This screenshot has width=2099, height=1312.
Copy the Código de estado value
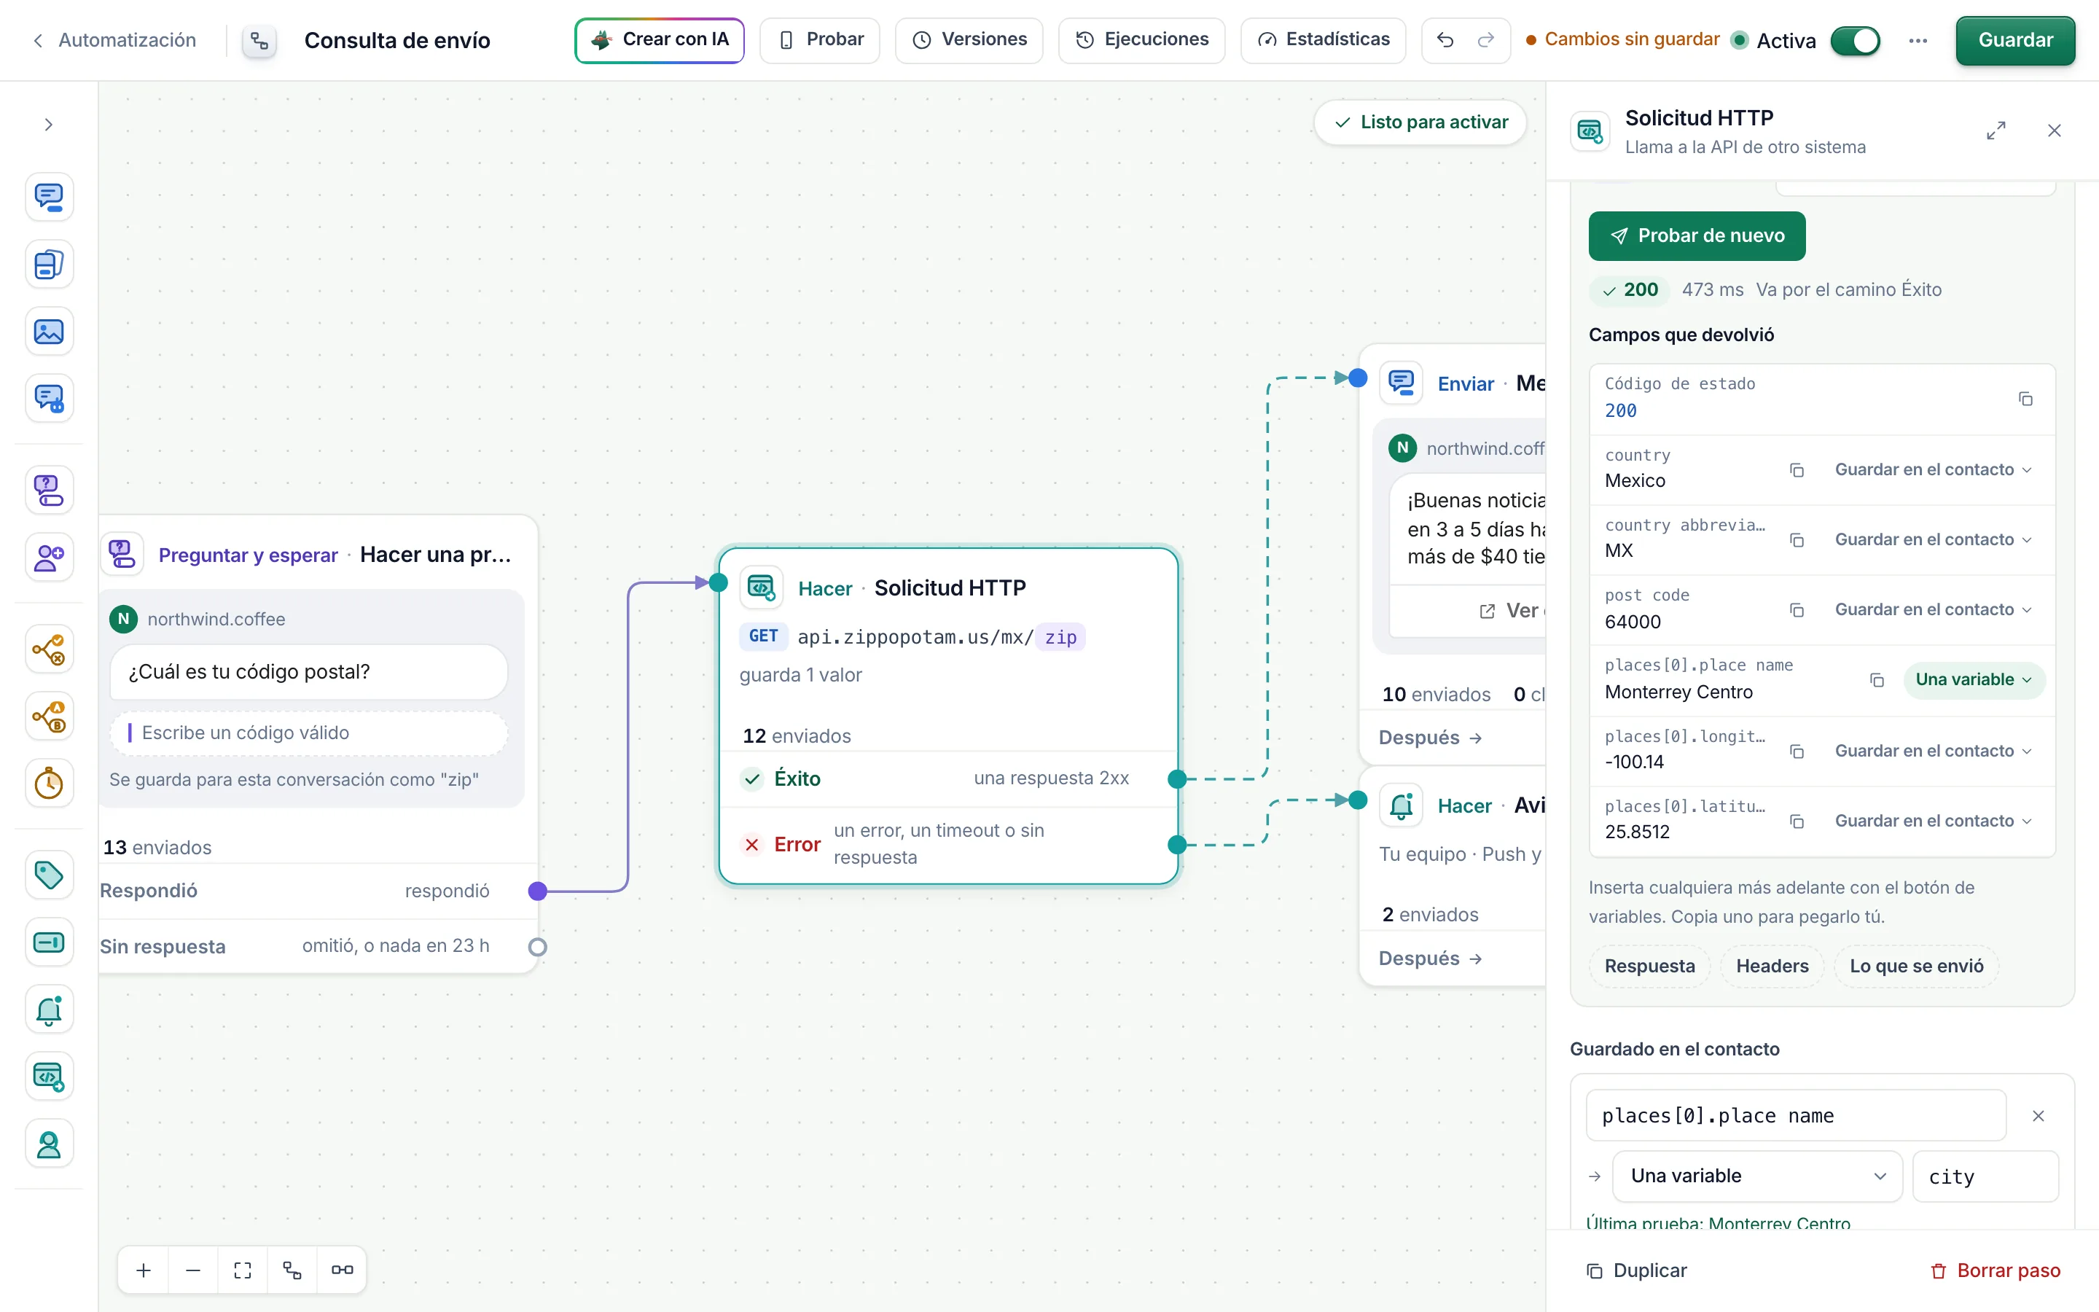pyautogui.click(x=2025, y=399)
